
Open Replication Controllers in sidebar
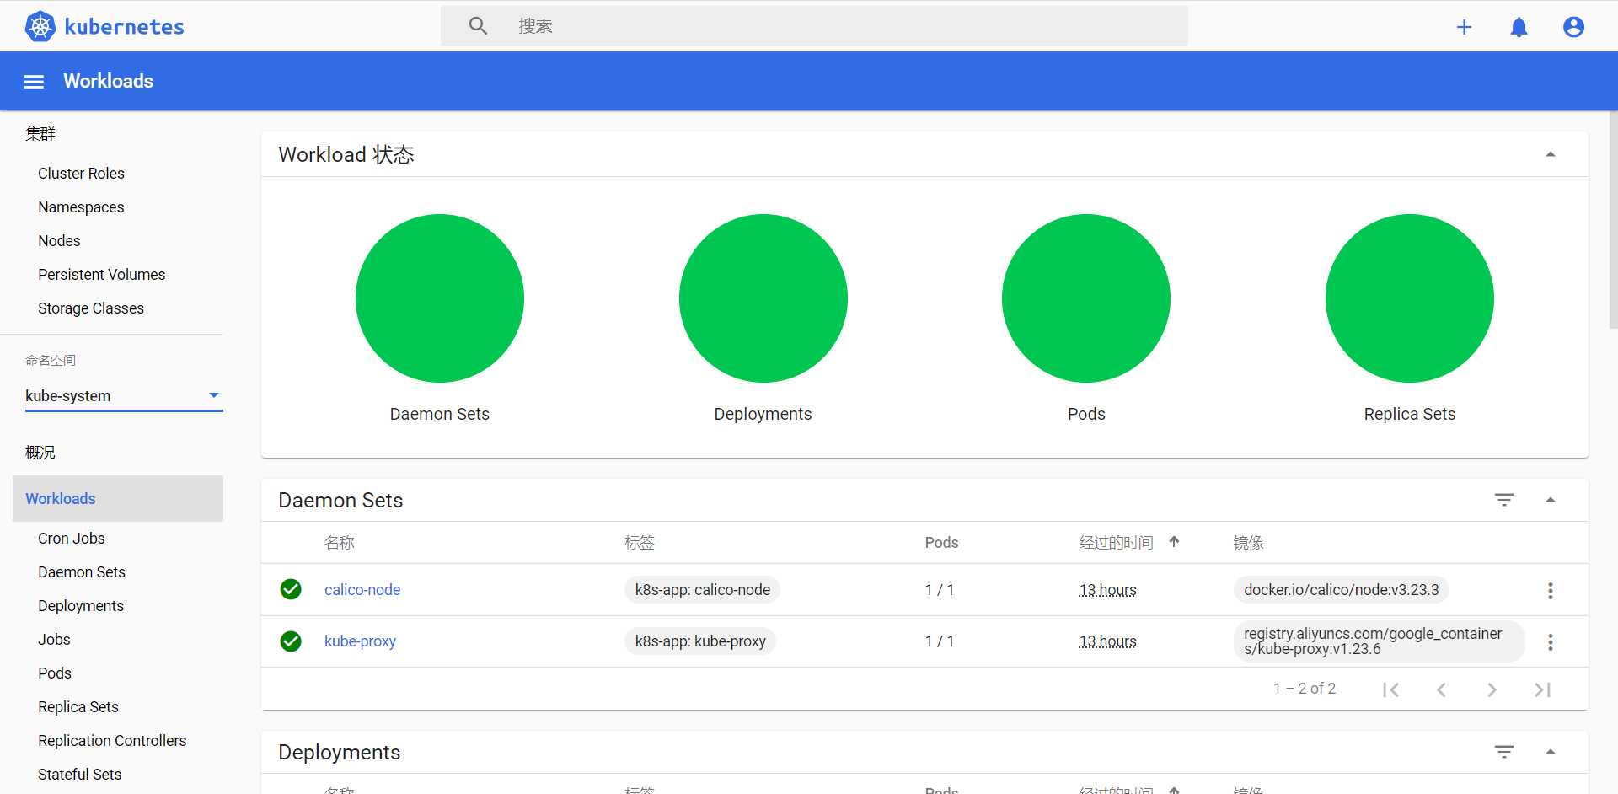(112, 741)
